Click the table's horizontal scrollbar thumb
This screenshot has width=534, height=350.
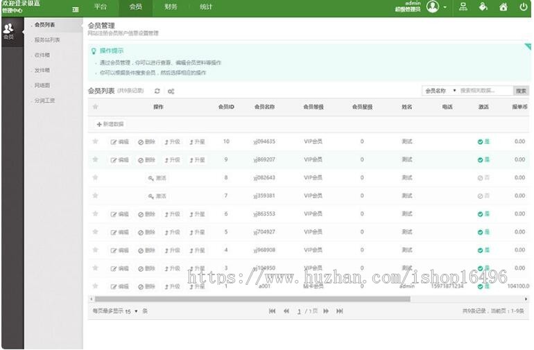click(252, 299)
